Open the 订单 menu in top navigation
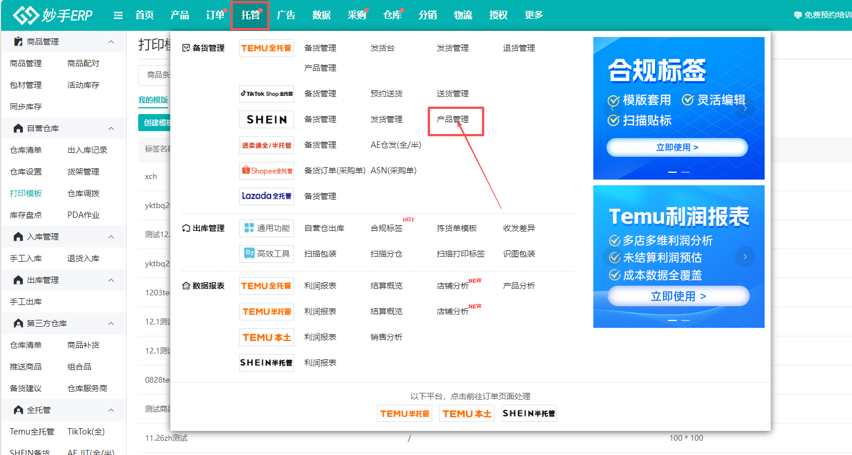This screenshot has width=852, height=455. [215, 15]
